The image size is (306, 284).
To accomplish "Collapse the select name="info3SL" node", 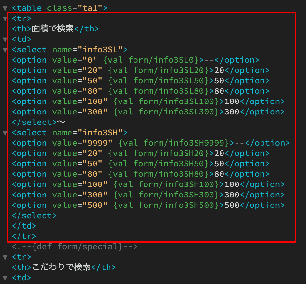I will (5, 50).
